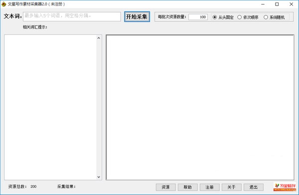Minimize the application window
The width and height of the screenshot is (299, 195).
pos(263,4)
